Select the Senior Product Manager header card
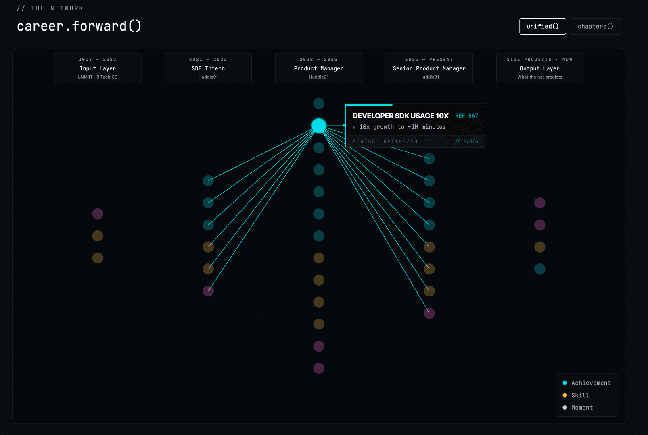Viewport: 648px width, 435px height. pyautogui.click(x=429, y=68)
